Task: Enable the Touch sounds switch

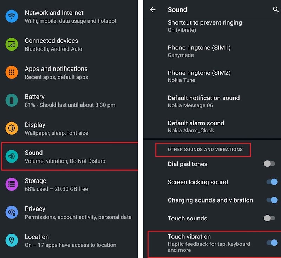Action: (x=269, y=218)
